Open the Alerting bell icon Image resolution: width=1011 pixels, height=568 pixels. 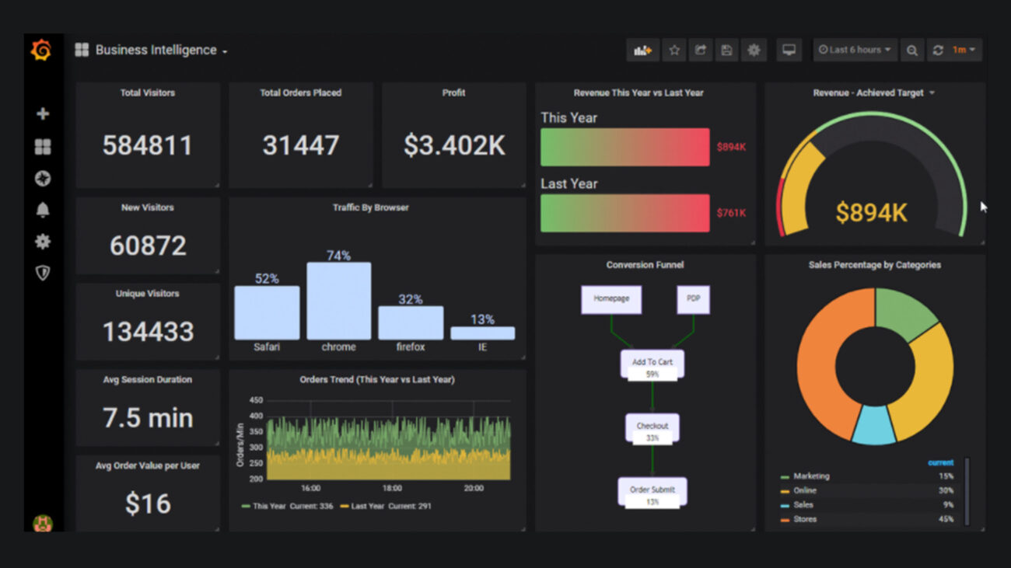tap(43, 209)
